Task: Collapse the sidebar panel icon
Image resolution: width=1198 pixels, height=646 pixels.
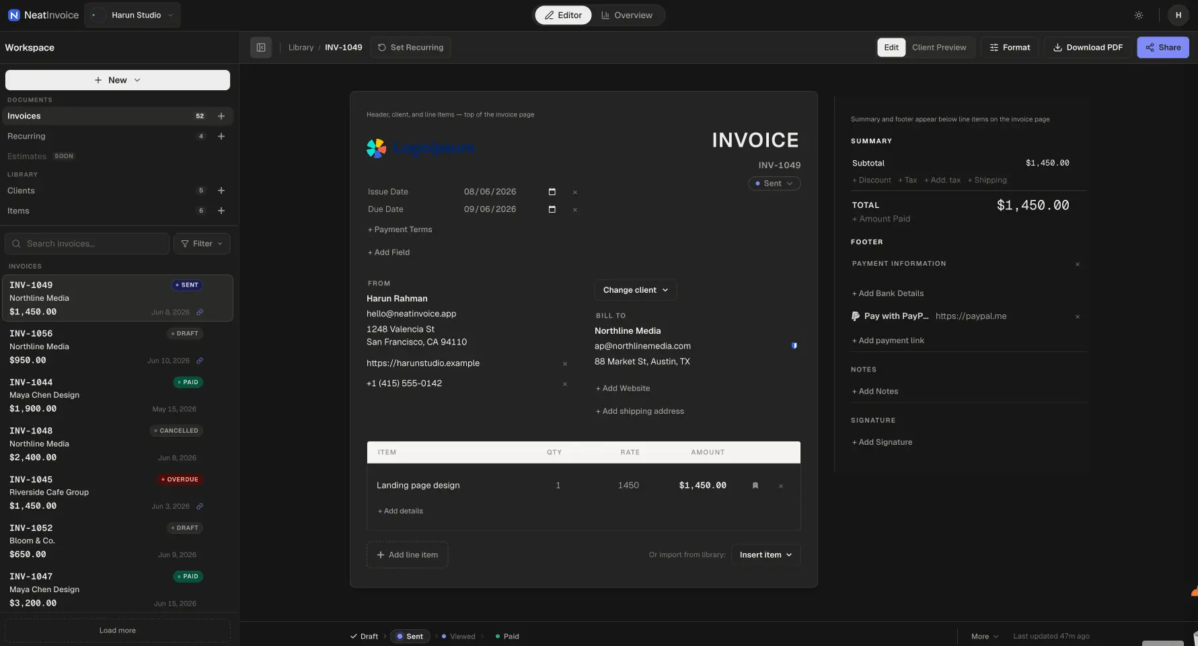Action: point(261,47)
